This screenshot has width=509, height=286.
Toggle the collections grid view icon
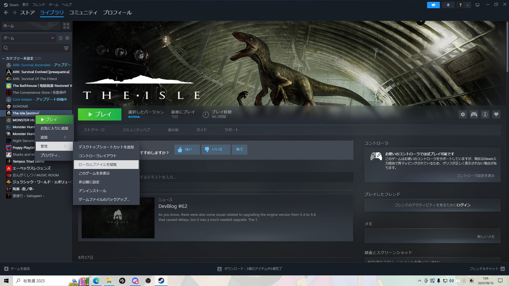[66, 26]
